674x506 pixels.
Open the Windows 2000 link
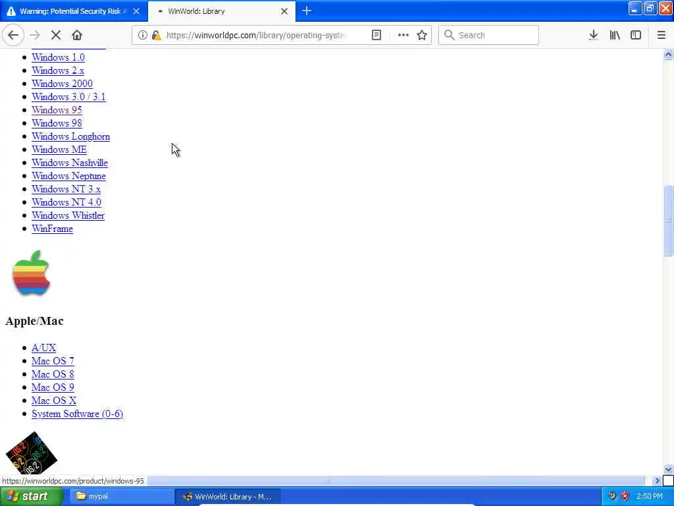pos(62,84)
